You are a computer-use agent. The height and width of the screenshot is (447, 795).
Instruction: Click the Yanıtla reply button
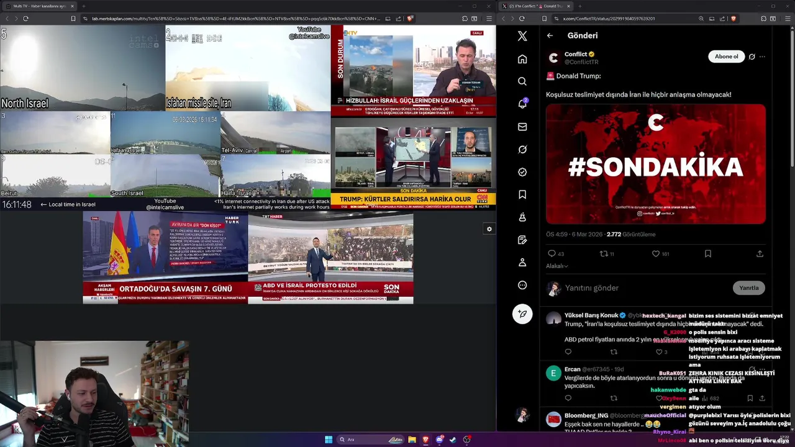[748, 288]
